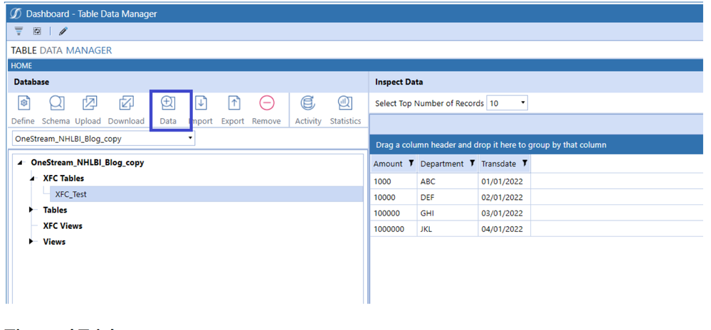
Task: Click the Define database icon
Action: [23, 103]
